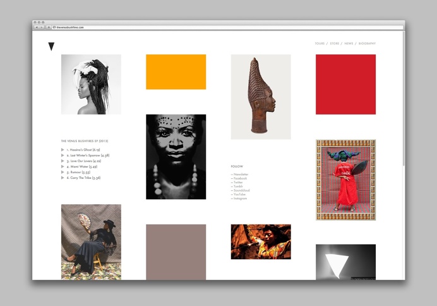Visit the Soundcloud link
Image resolution: width=437 pixels, height=306 pixels.
coord(241,190)
